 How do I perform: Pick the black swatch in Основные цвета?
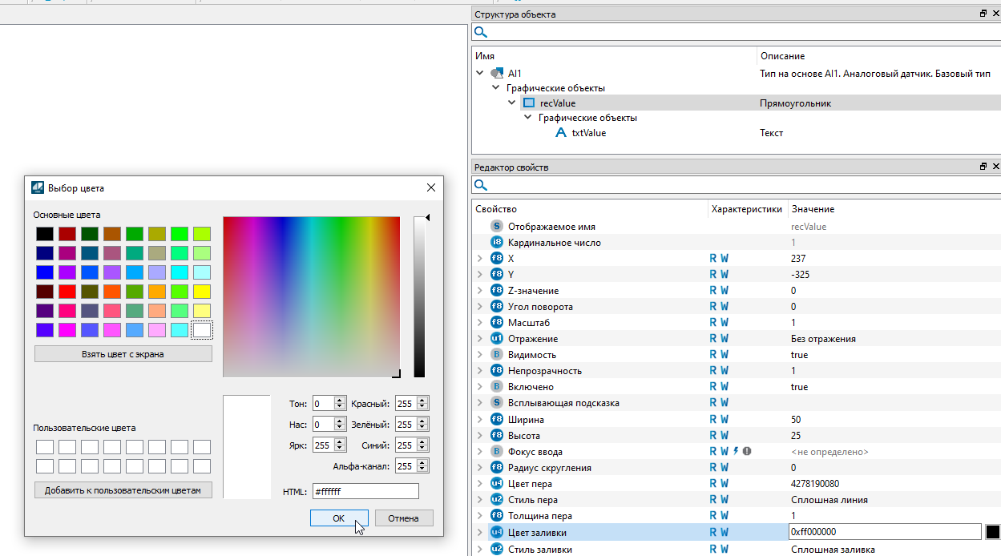tap(44, 234)
